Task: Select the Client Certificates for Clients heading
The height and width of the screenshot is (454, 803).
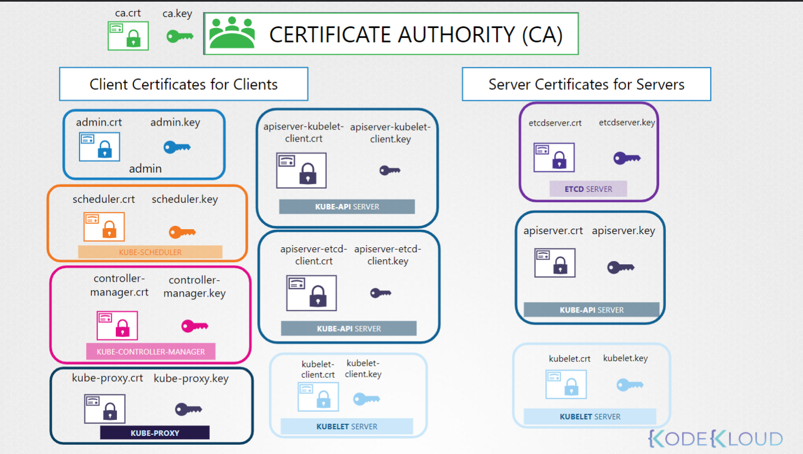Action: (x=183, y=84)
